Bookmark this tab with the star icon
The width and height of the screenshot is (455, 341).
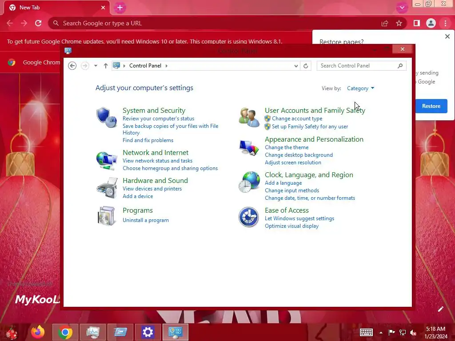399,23
